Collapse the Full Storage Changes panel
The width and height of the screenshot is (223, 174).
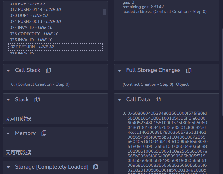pos(120,70)
